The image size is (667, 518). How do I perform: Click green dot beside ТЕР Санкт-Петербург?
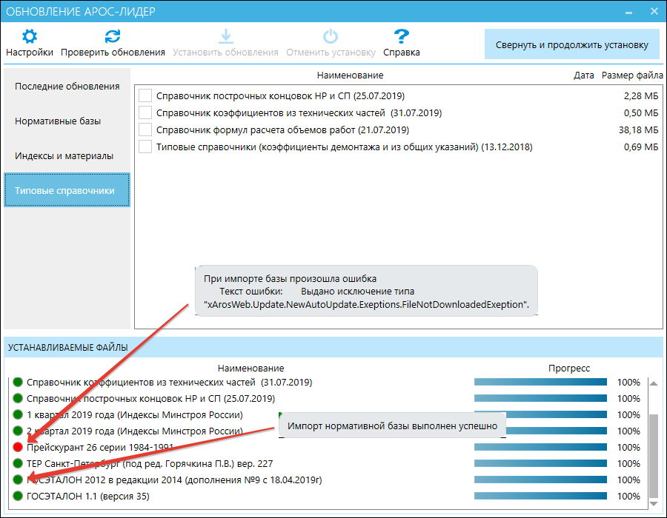18,463
